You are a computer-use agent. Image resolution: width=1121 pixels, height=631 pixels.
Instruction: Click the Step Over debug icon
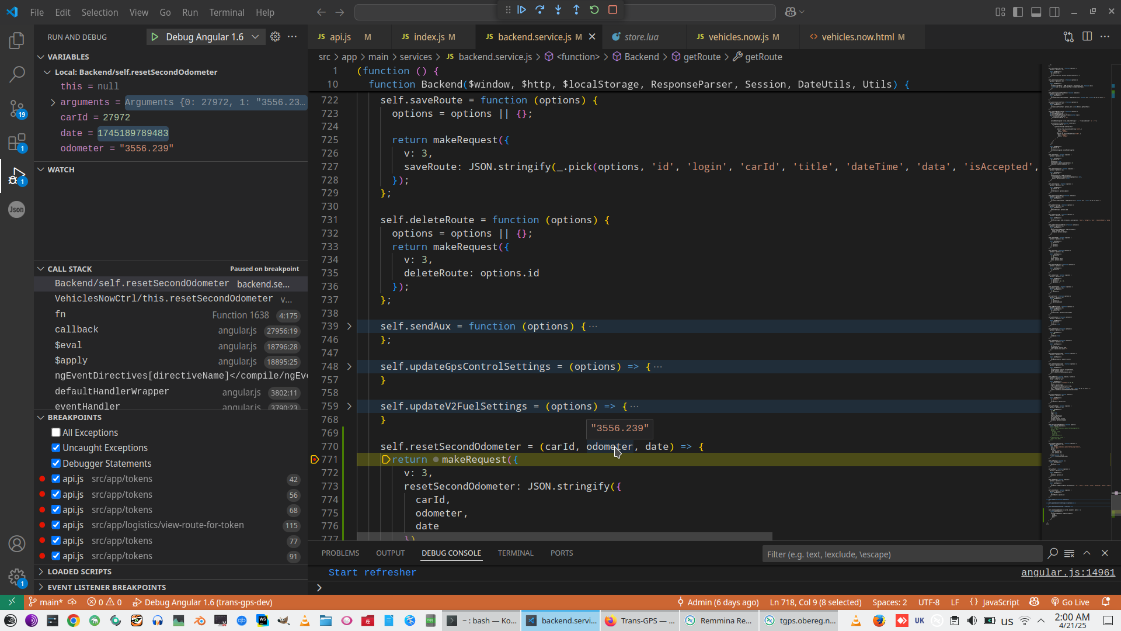coord(540,10)
